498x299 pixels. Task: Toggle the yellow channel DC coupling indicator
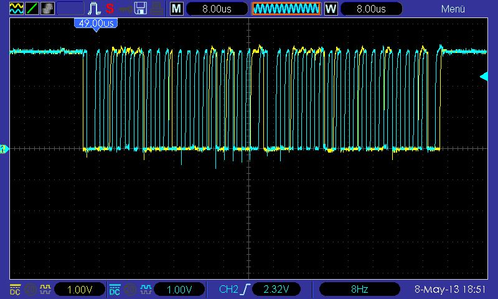(14, 289)
